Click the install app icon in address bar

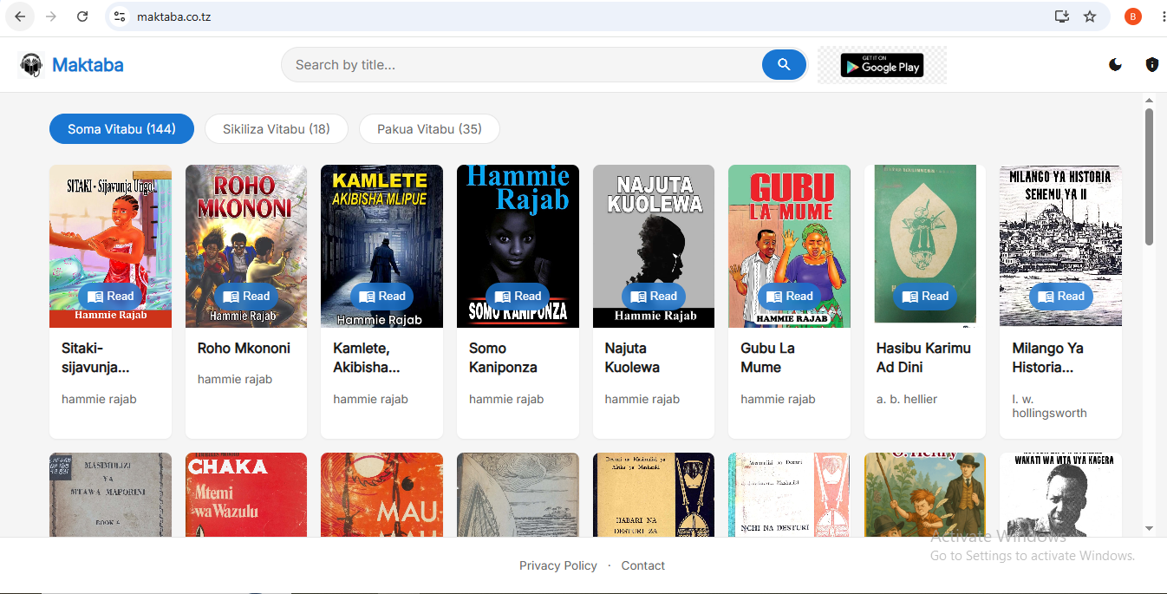(1061, 16)
